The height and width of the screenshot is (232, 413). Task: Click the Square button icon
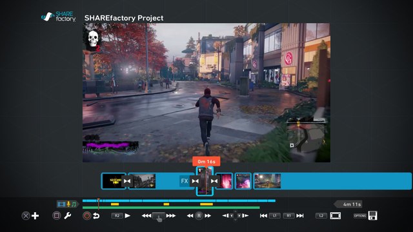(x=56, y=216)
